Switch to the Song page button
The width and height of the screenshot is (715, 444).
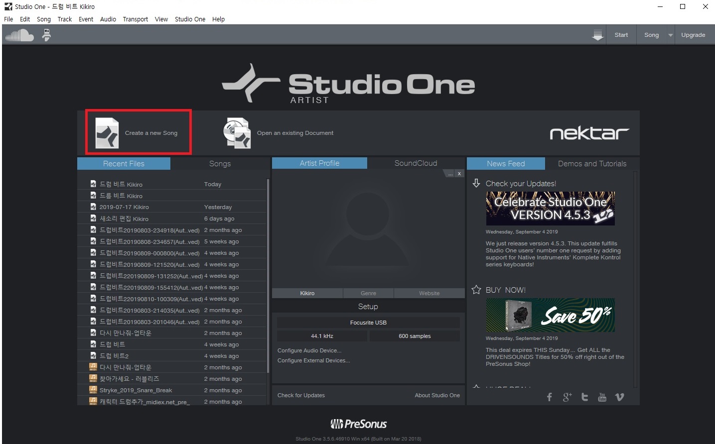[x=651, y=35]
